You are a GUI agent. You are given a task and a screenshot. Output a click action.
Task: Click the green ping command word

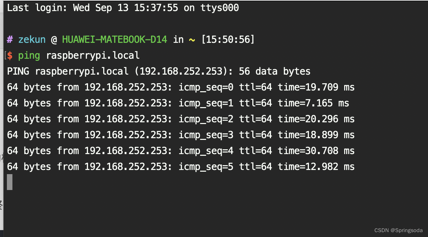pos(29,56)
